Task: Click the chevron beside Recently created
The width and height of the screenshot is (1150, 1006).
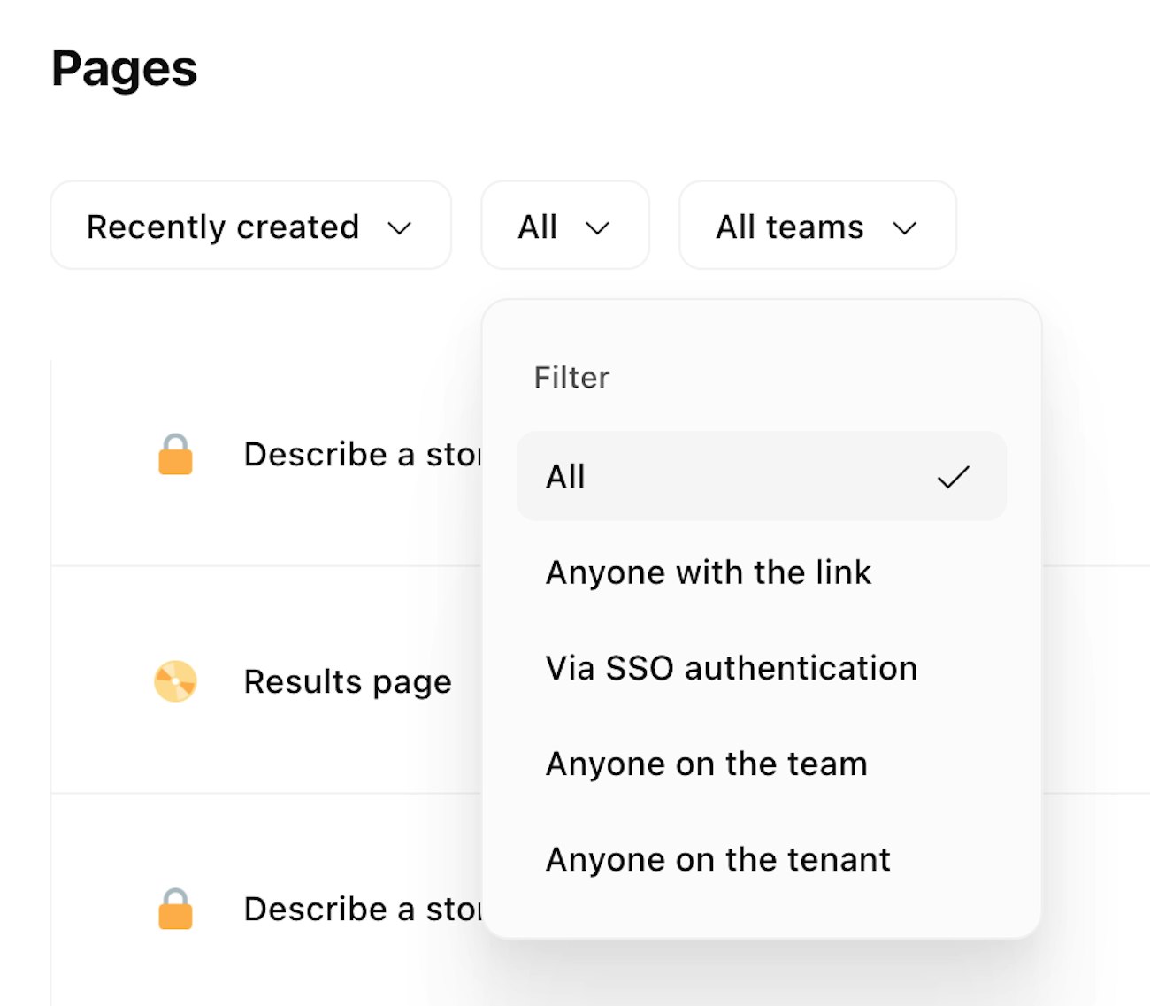Action: coord(400,228)
